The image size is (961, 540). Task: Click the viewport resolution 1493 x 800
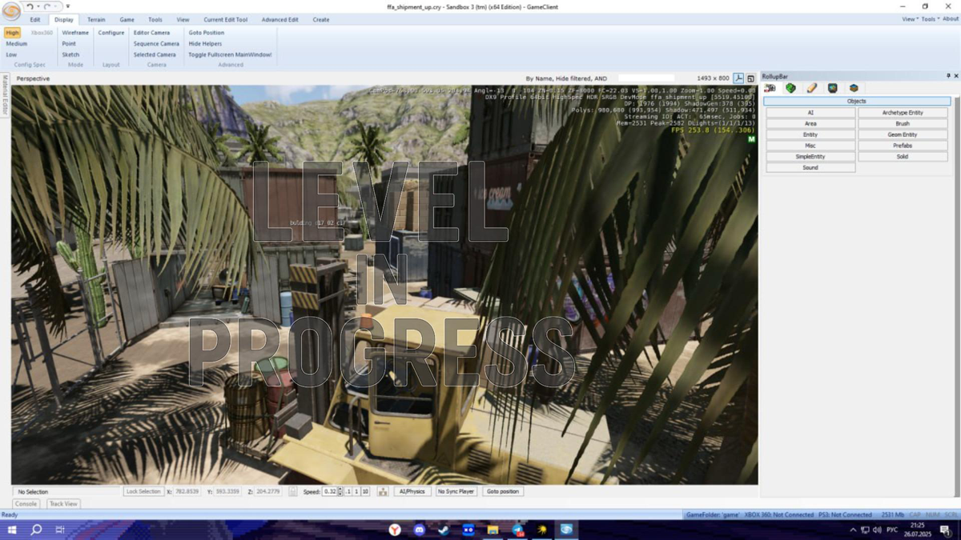coord(713,78)
